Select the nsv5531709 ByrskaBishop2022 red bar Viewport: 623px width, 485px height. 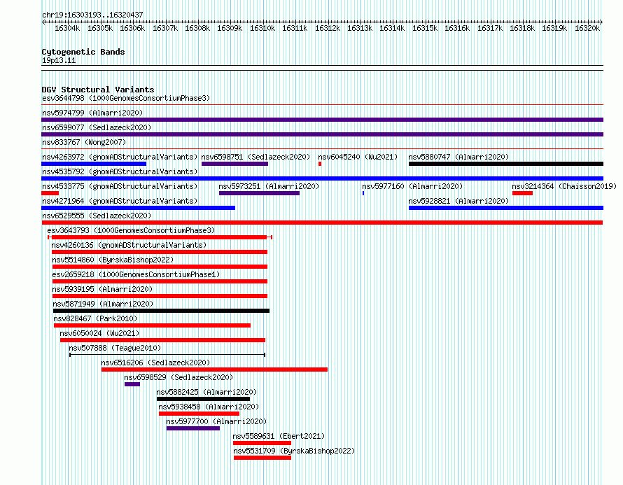(x=262, y=458)
